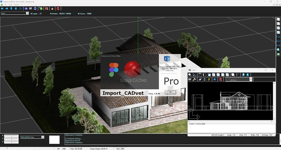Click the printer icon in main toolbar
This screenshot has height=150, width=281.
35,8
